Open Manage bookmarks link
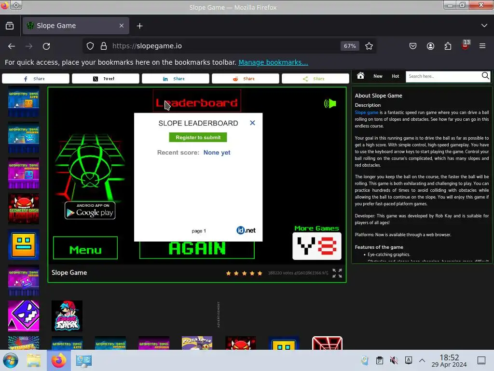This screenshot has width=494, height=371. point(273,62)
